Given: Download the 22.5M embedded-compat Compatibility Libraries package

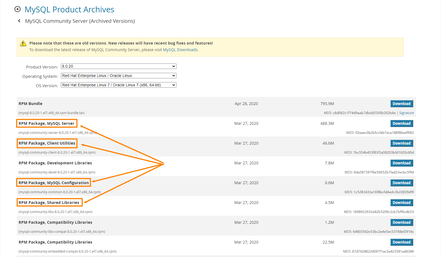Looking at the screenshot, I should [x=402, y=242].
